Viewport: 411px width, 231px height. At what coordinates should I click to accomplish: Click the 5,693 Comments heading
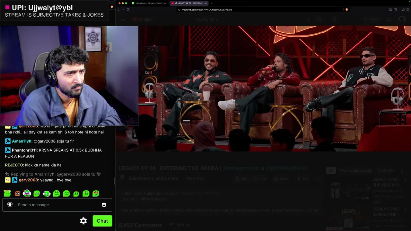point(140,225)
